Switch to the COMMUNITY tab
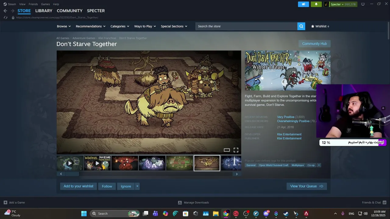The image size is (390, 219). pos(69,11)
